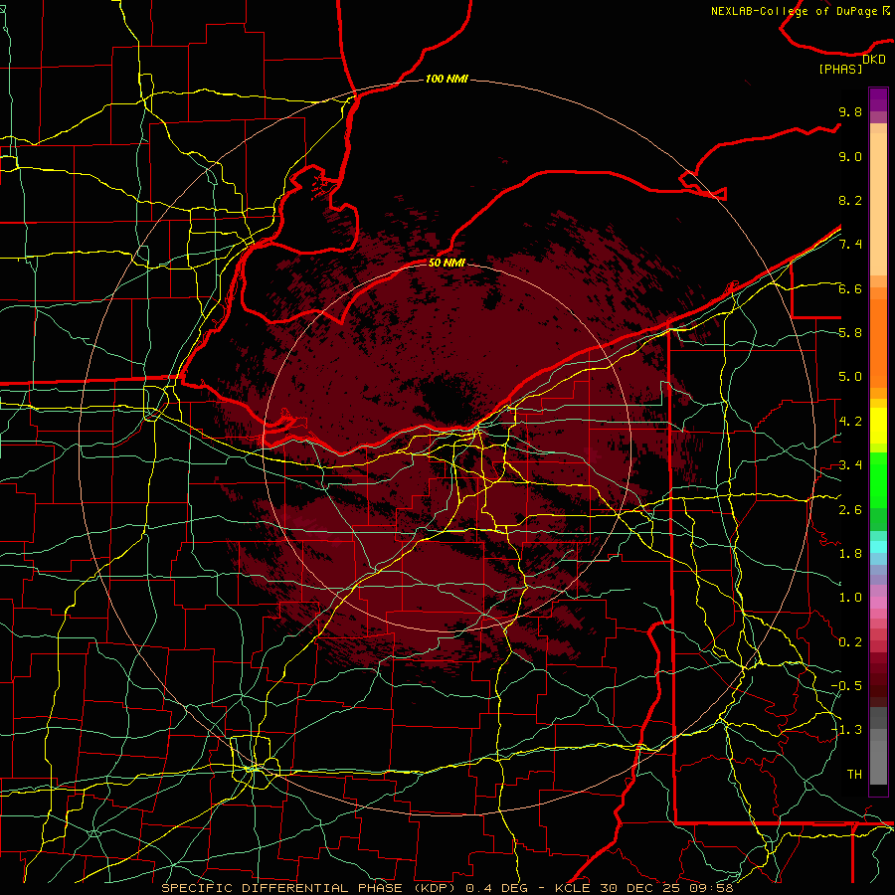This screenshot has height=895, width=895.
Task: Select the 4.2 scale value
Action: tap(850, 422)
